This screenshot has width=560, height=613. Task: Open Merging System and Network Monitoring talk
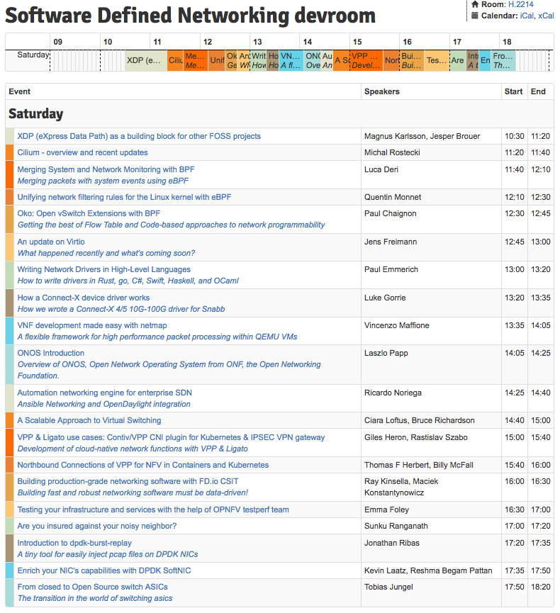[x=106, y=169]
